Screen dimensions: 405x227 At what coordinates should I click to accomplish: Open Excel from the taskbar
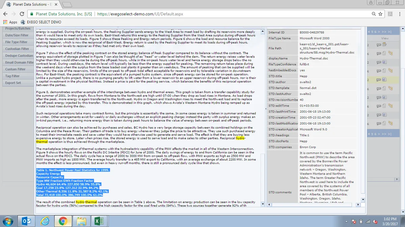99,221
